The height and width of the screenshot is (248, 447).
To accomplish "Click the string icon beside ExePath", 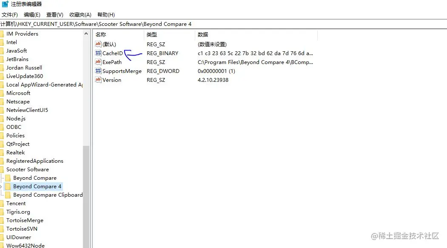I will coord(98,61).
